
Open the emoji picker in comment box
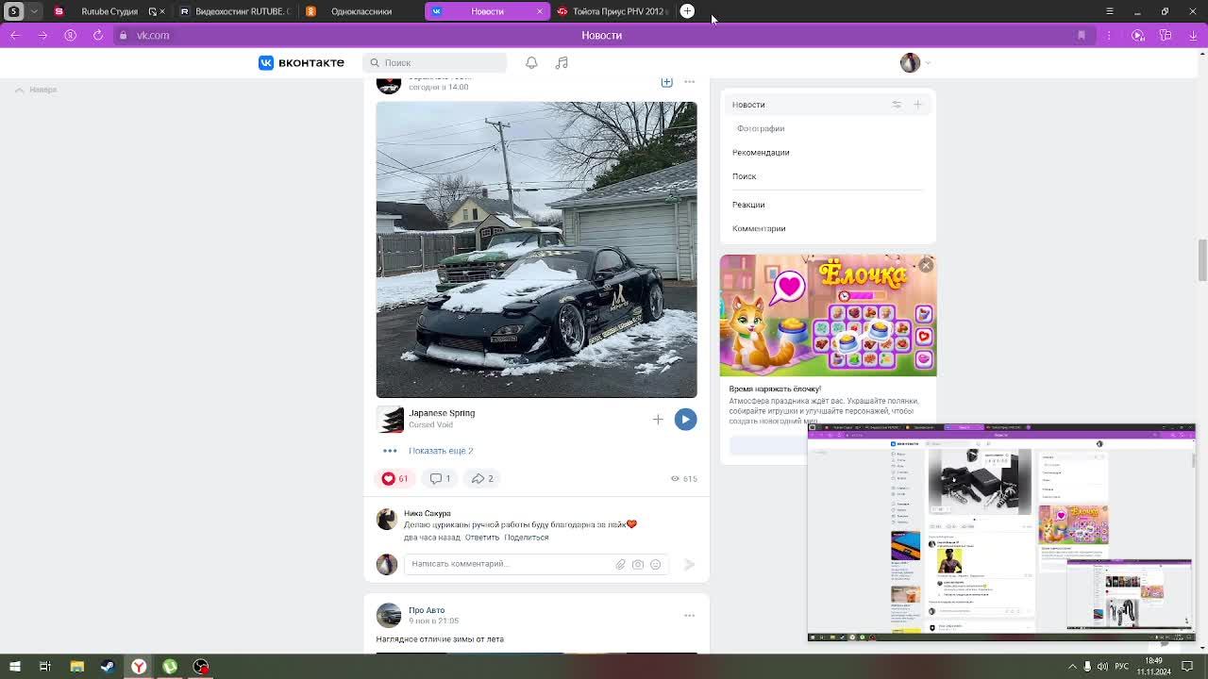tap(655, 564)
